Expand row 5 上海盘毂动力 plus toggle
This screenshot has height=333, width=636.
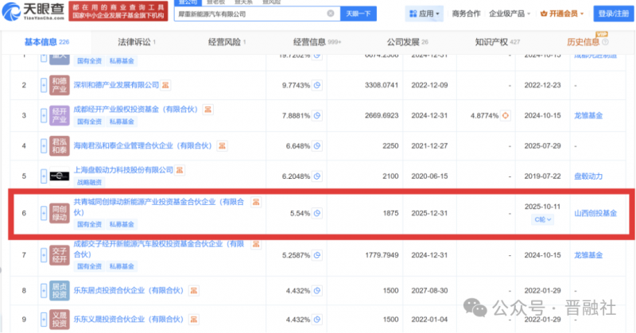[44, 176]
